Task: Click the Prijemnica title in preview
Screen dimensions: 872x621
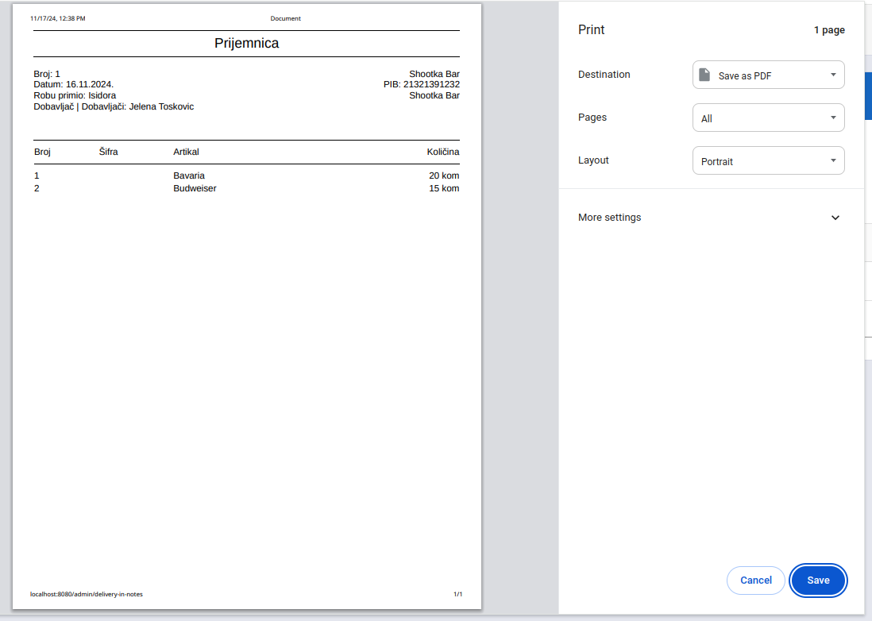Action: [x=246, y=44]
